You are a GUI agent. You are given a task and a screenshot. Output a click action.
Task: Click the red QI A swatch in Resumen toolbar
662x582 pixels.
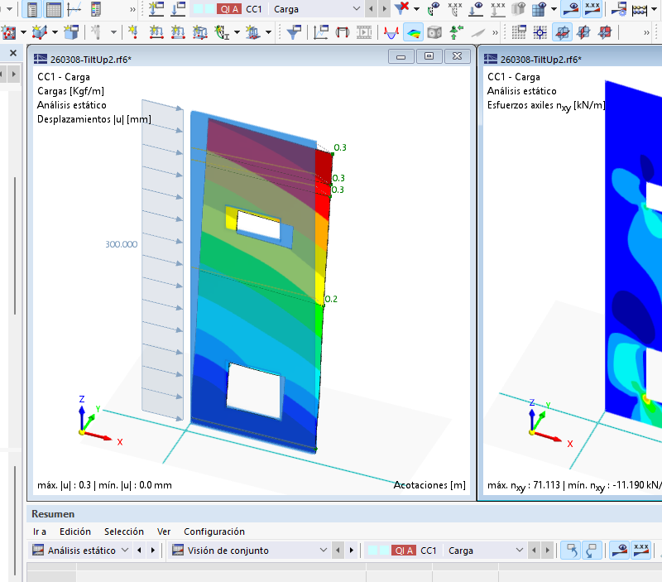(404, 551)
